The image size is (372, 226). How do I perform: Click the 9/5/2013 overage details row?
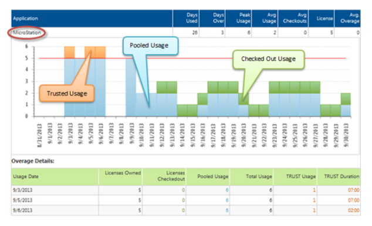coord(186,200)
